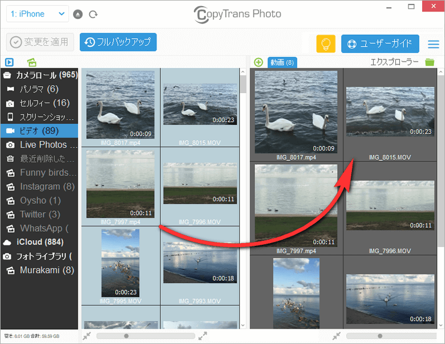Viewport: 445px width, 344px height.
Task: Click the cloud icon beside iCloud
Action: (7, 242)
